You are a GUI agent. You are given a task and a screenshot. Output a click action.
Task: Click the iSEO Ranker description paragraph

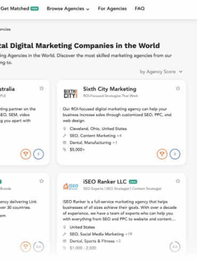coord(119,210)
